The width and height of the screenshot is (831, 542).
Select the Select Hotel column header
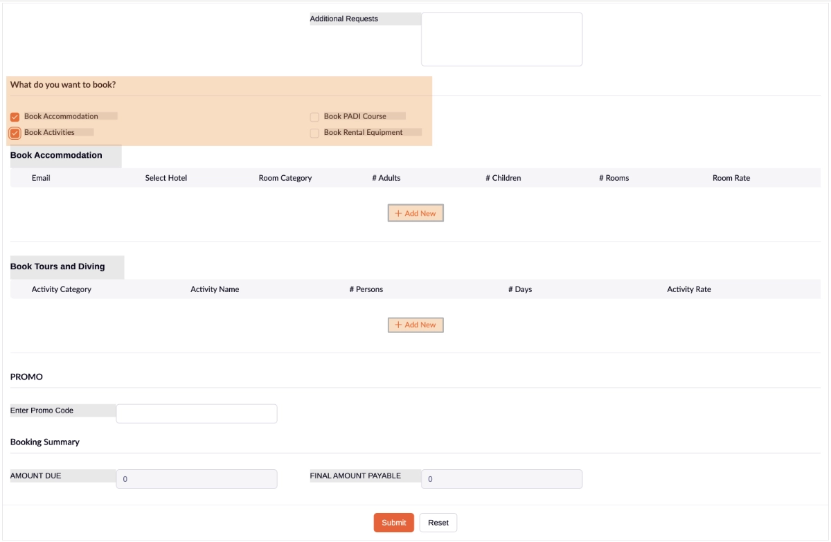pos(166,178)
